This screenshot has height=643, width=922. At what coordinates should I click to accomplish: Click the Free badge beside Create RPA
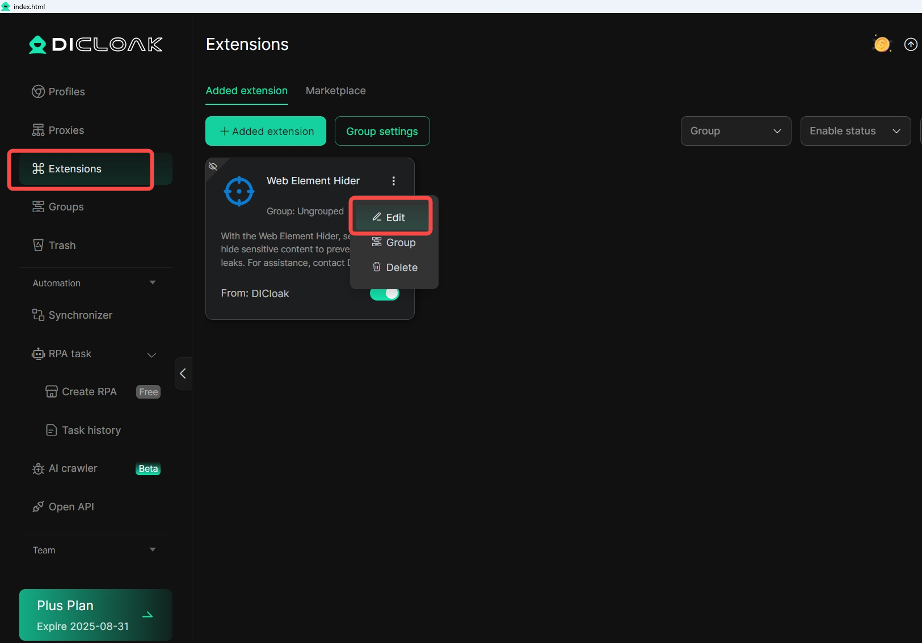point(149,392)
